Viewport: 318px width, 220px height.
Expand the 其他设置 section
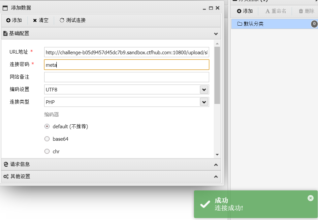tap(216, 177)
